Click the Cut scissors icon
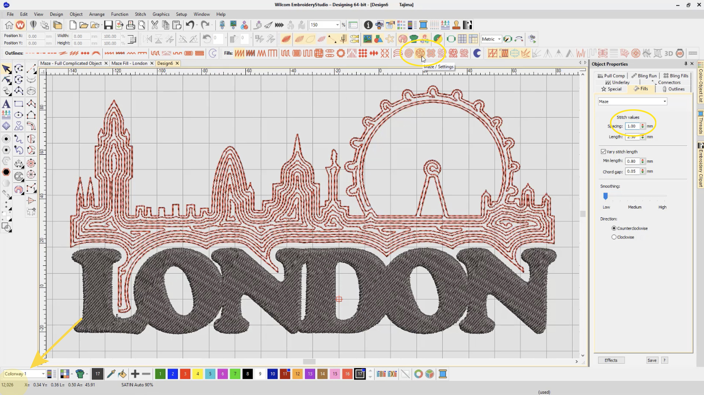 [x=154, y=25]
